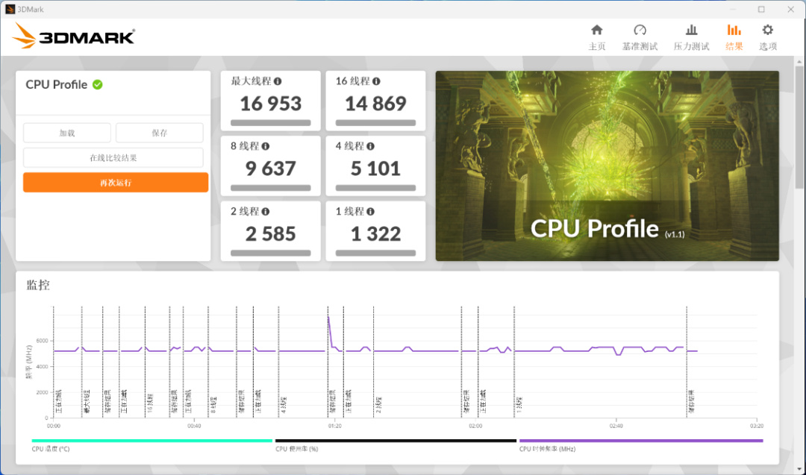Click info icon next to 1 线程
Screen dimensions: 806x475
371,212
